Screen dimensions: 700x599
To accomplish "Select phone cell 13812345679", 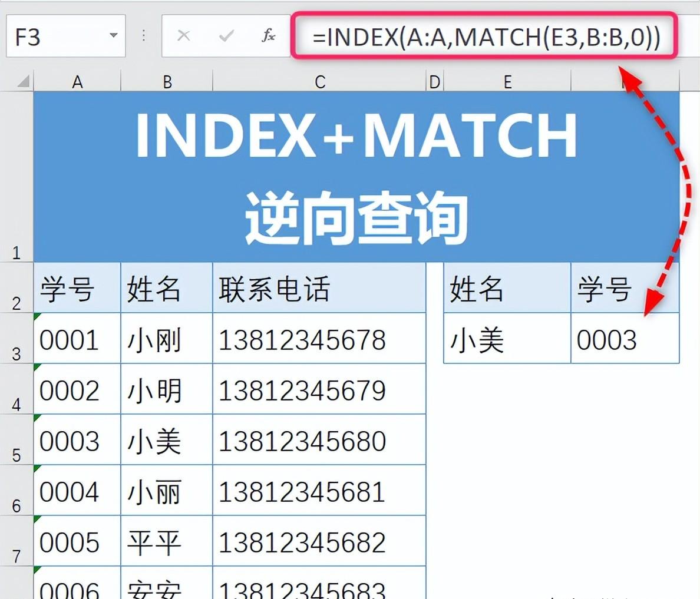I will point(319,389).
